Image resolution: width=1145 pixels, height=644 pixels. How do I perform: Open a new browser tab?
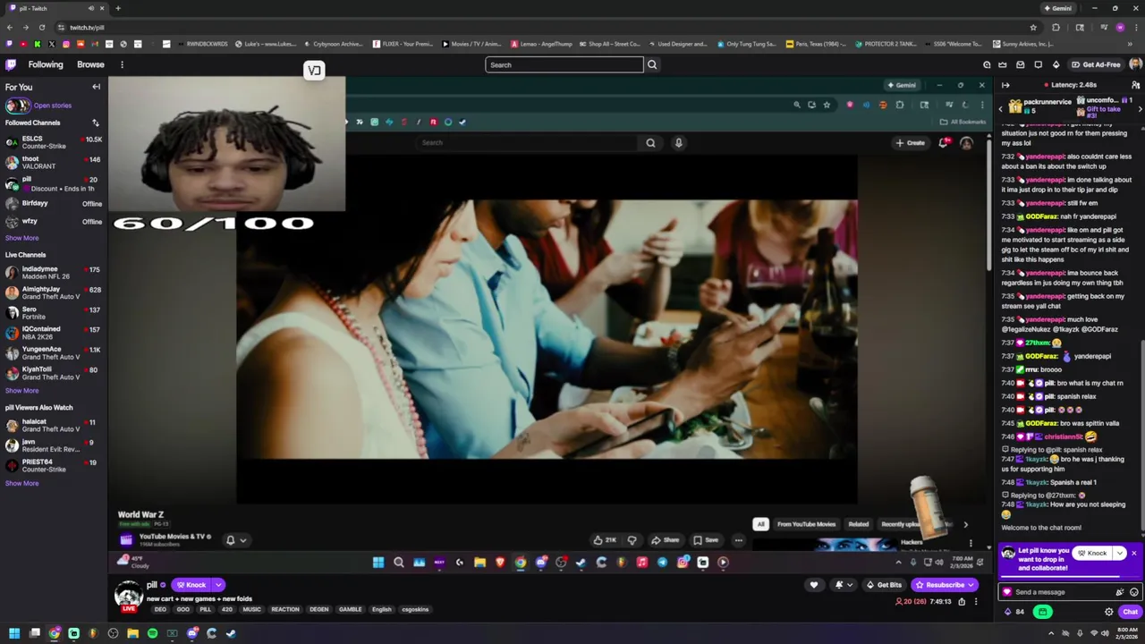click(x=117, y=8)
